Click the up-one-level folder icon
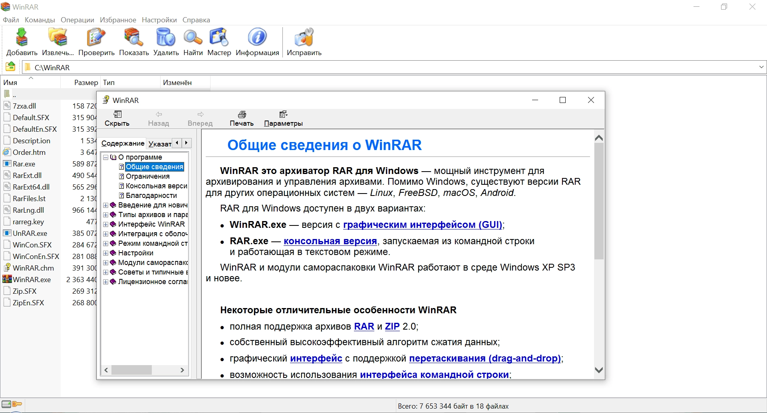 pyautogui.click(x=10, y=67)
